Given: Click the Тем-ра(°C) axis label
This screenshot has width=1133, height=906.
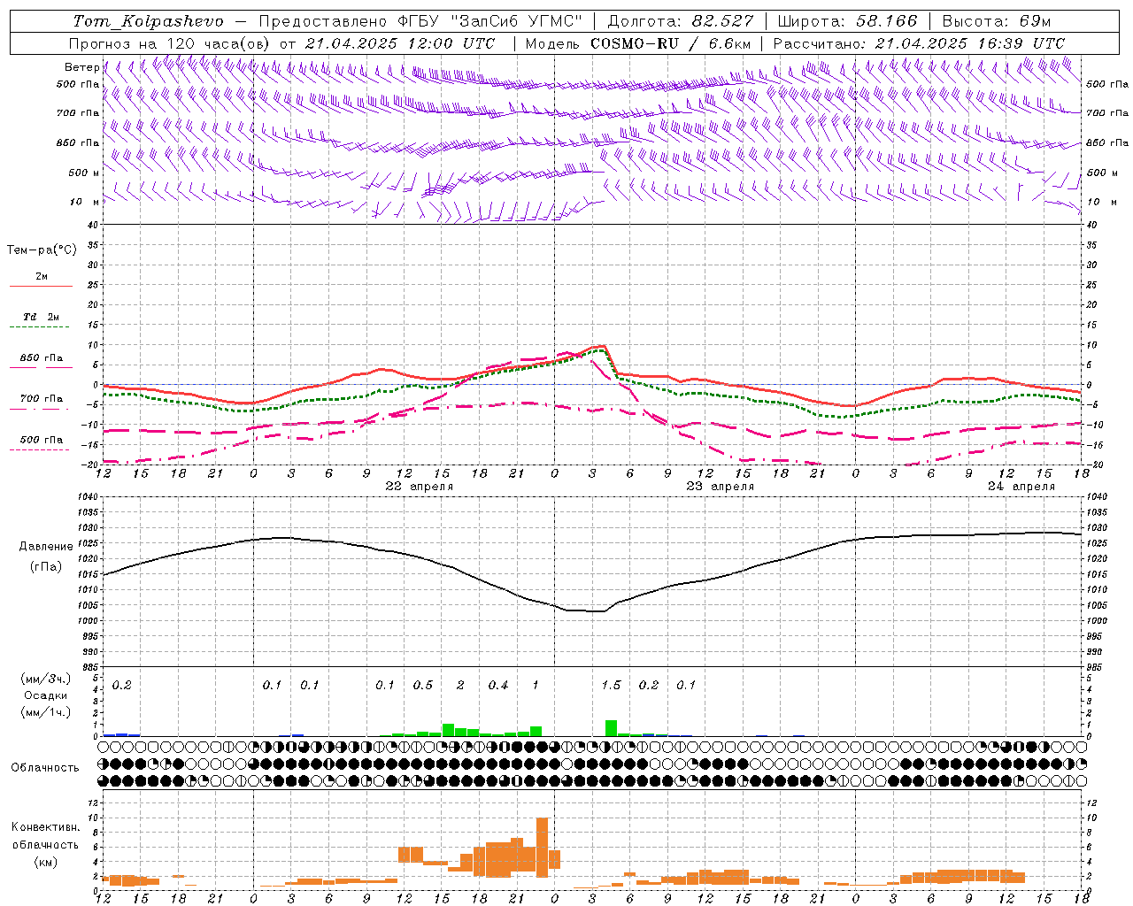Looking at the screenshot, I should [x=42, y=250].
